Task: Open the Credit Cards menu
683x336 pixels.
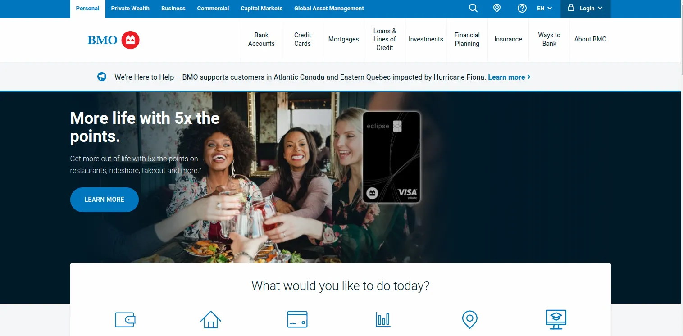Action: [x=303, y=40]
